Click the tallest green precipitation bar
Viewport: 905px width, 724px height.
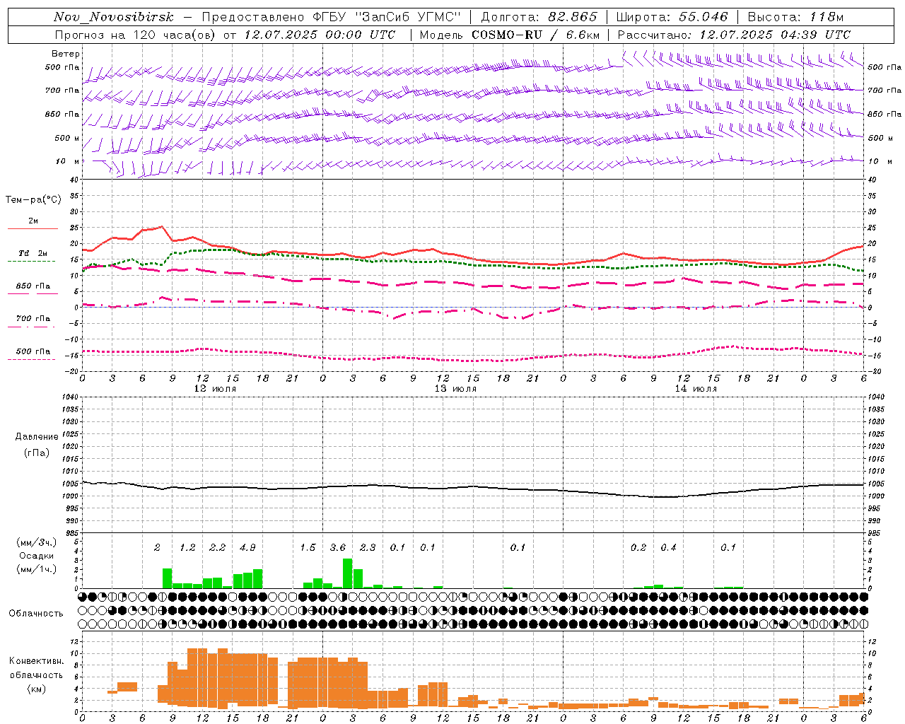[348, 573]
